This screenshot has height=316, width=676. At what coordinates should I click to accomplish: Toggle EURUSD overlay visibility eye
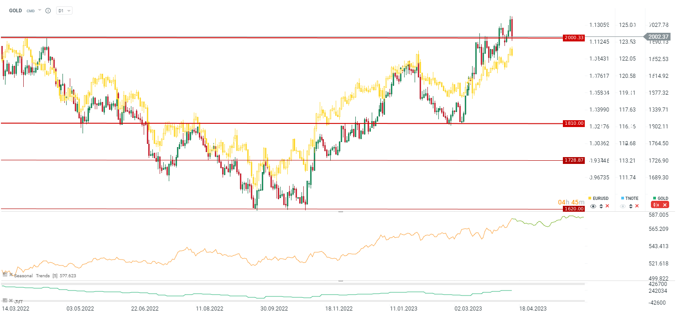(593, 206)
